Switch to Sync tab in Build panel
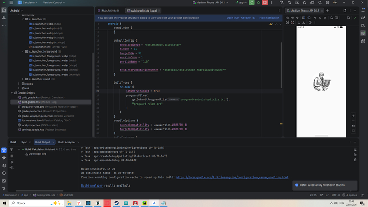Image resolution: width=368 pixels, height=207 pixels. (24, 142)
